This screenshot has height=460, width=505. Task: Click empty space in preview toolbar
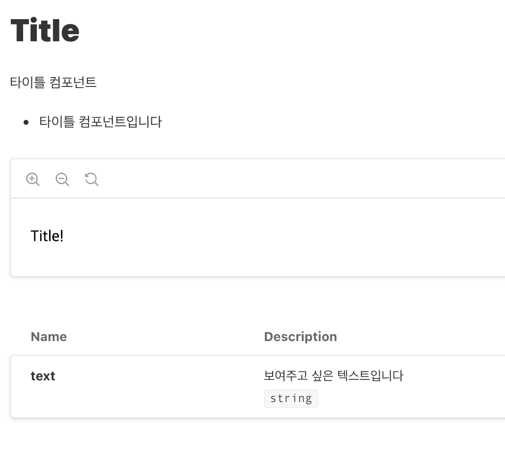tap(295, 179)
